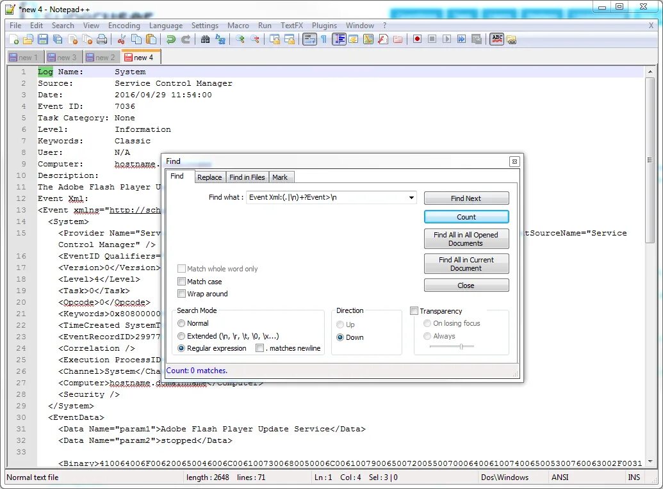Image resolution: width=663 pixels, height=489 pixels.
Task: Enable the Match case checkbox
Action: pos(182,282)
